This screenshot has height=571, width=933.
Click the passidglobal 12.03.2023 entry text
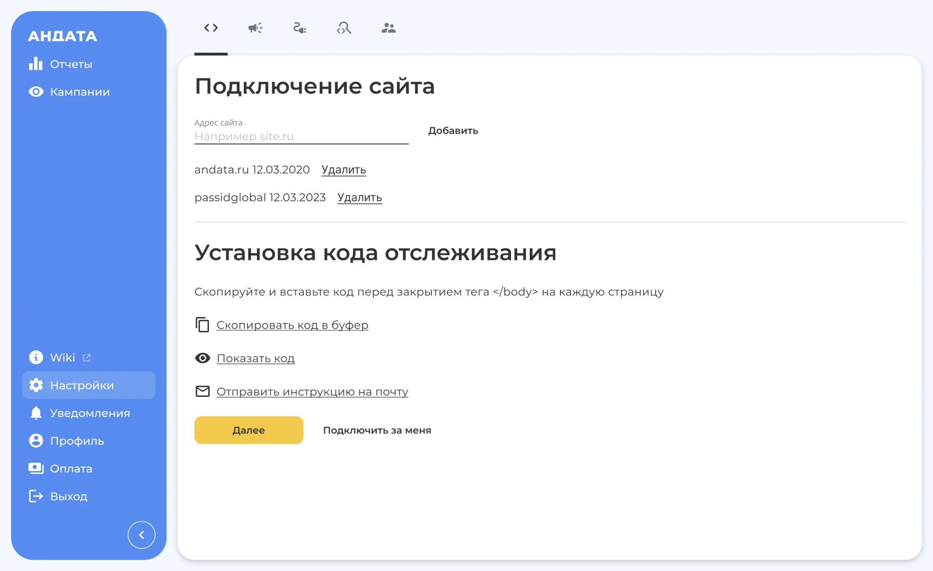click(x=260, y=198)
